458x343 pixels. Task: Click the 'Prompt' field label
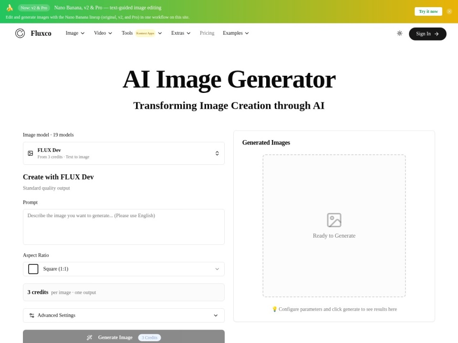[x=31, y=202]
